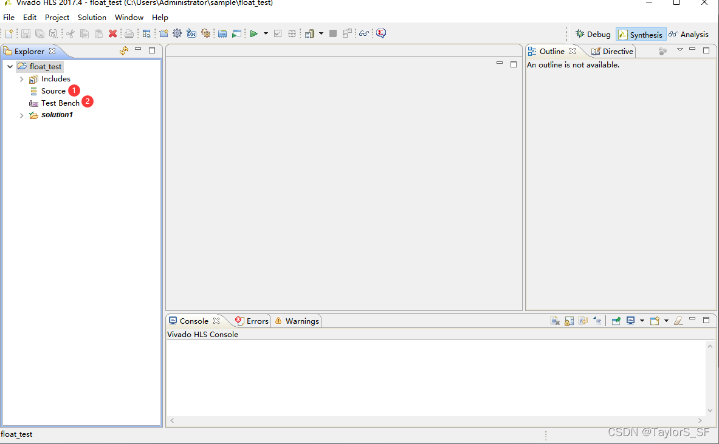
Task: Open Project Settings gear icon
Action: click(177, 33)
